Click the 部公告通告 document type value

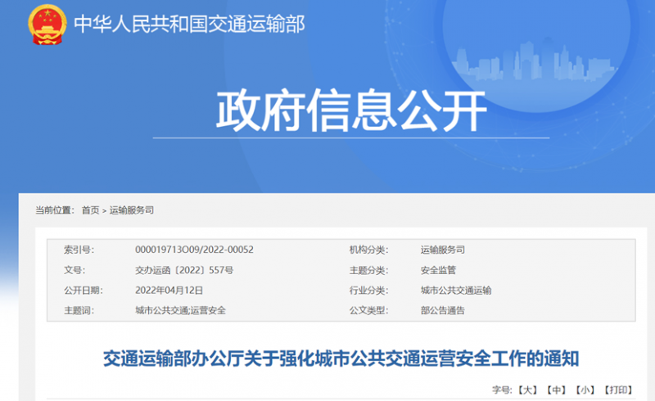(x=442, y=310)
